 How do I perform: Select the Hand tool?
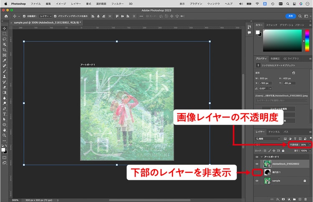5,130
